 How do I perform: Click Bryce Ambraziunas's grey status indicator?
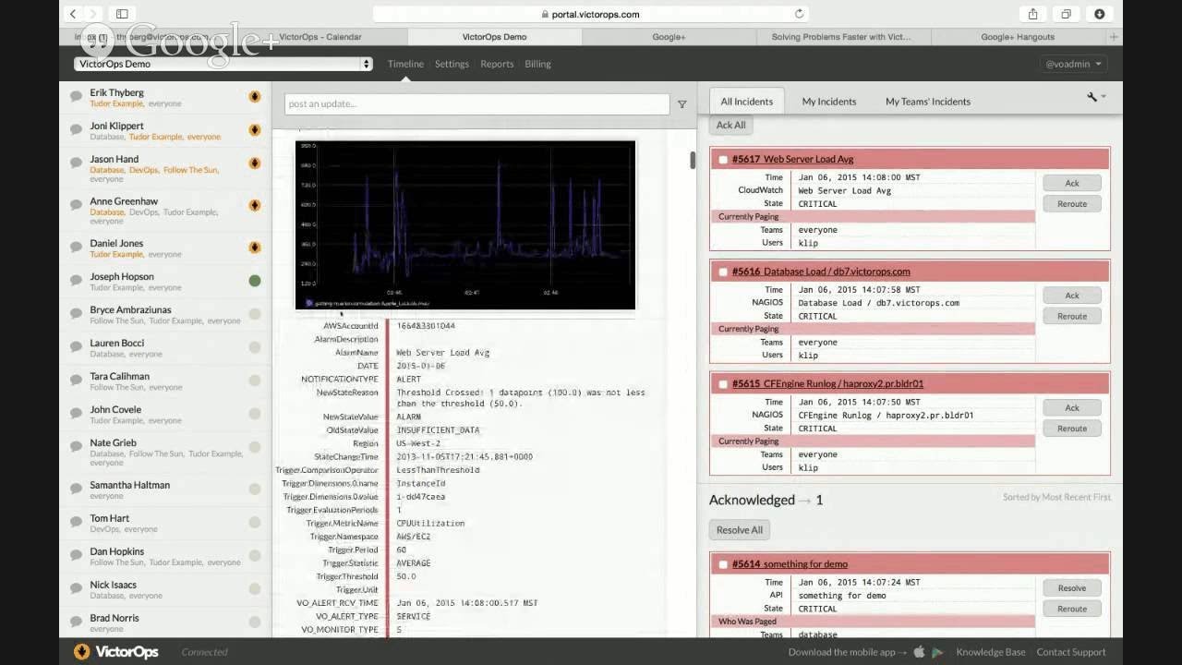coord(255,314)
